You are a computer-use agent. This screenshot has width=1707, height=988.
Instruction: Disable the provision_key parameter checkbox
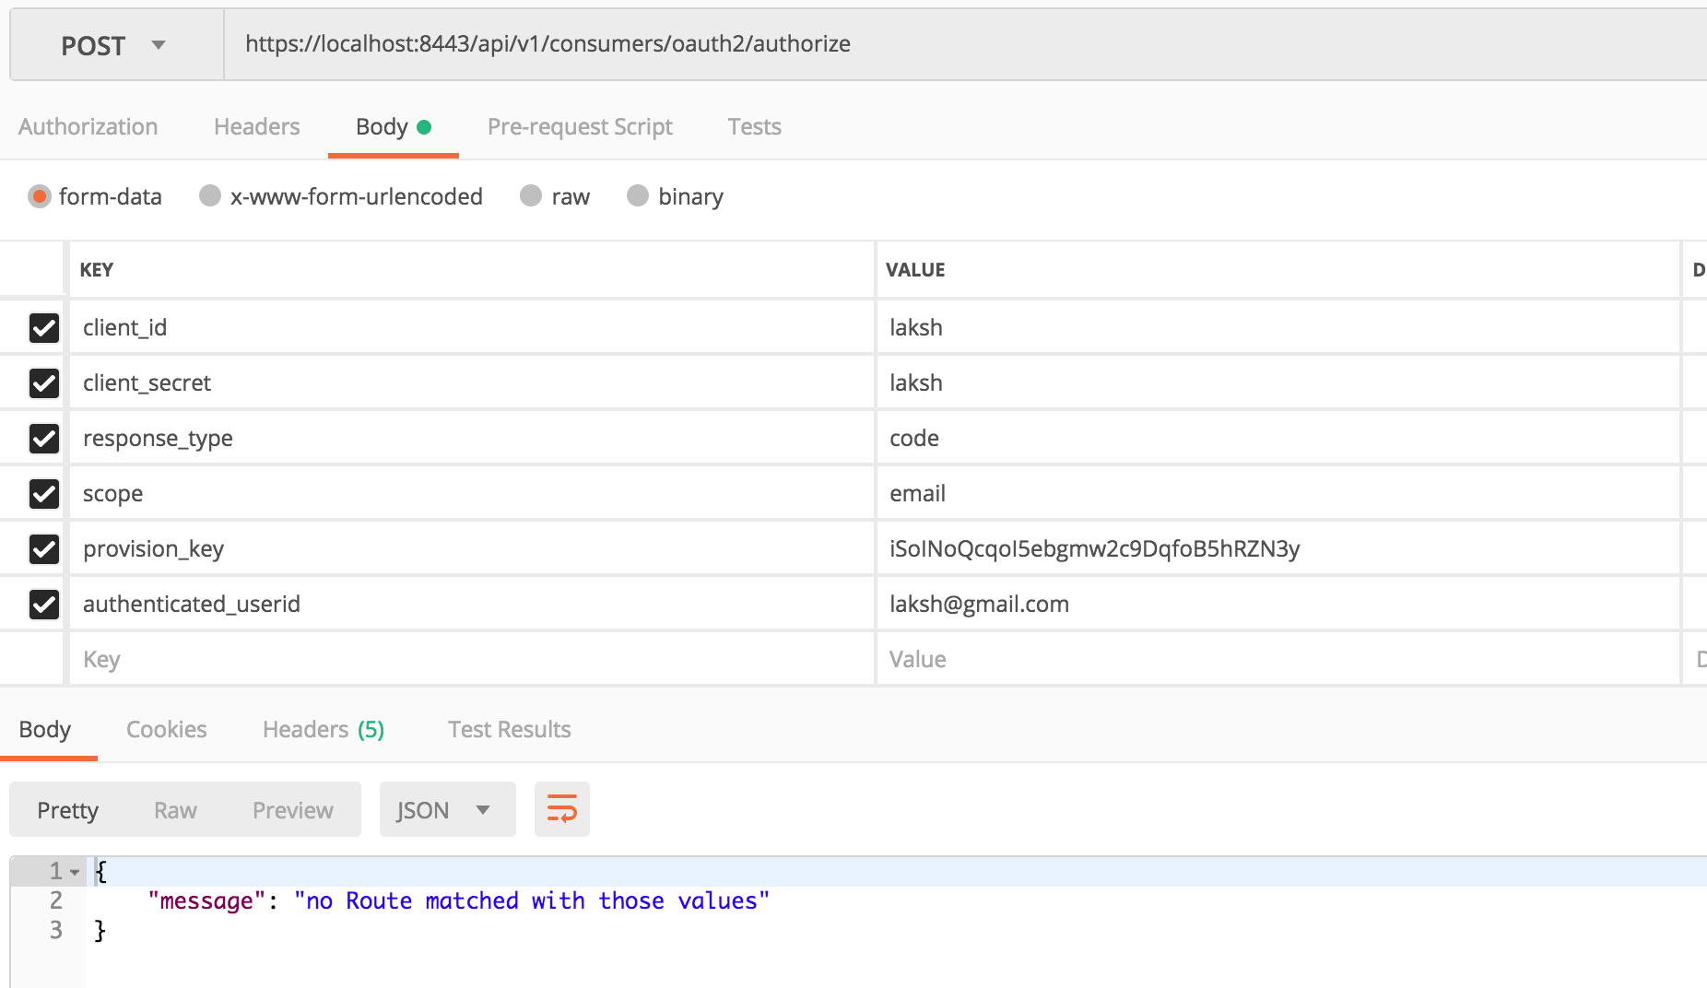(44, 548)
